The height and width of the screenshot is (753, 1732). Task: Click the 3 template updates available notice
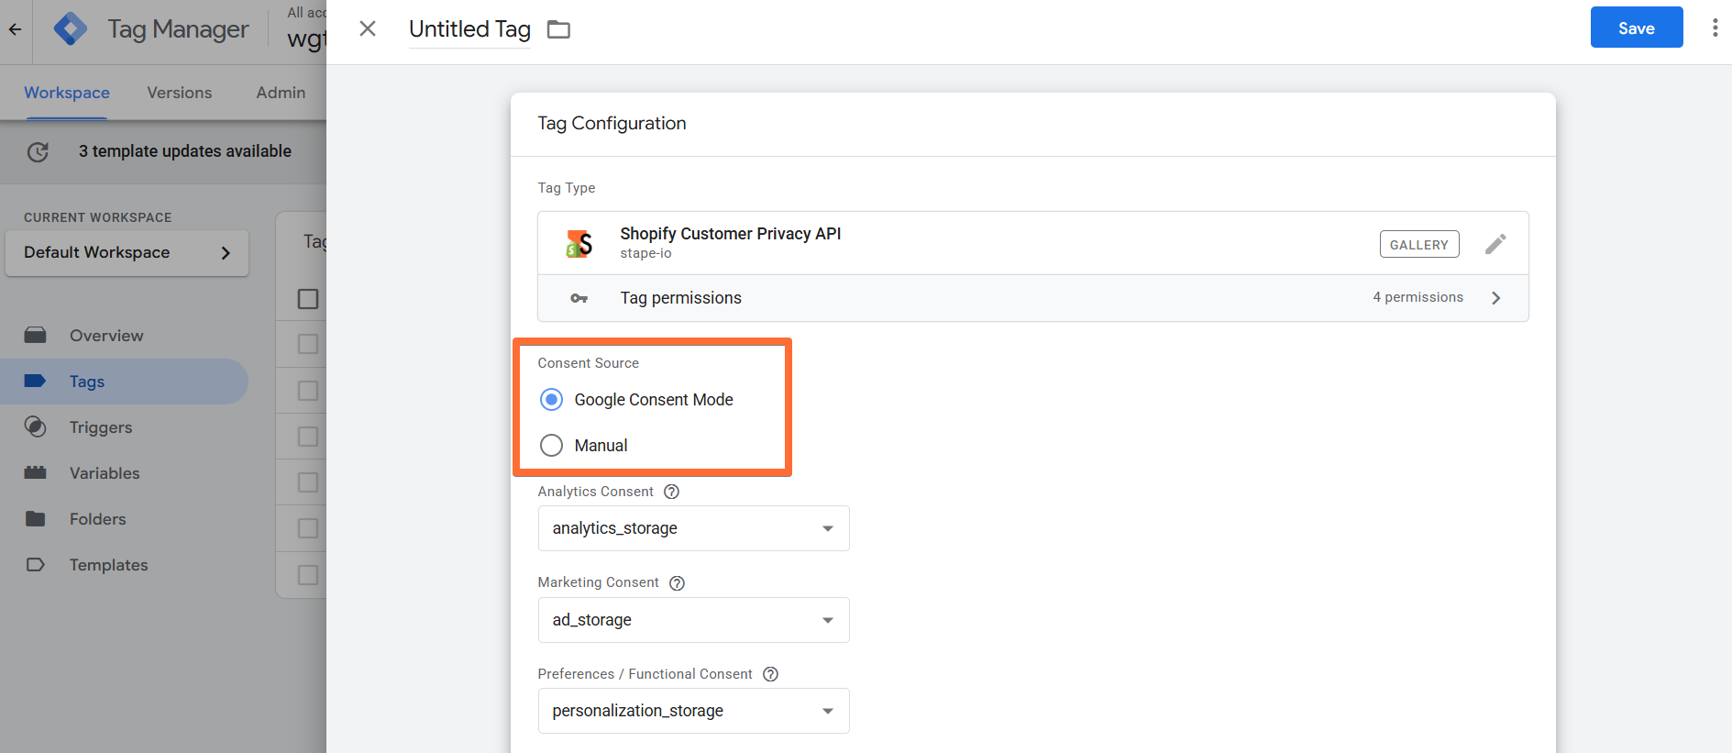(x=184, y=151)
